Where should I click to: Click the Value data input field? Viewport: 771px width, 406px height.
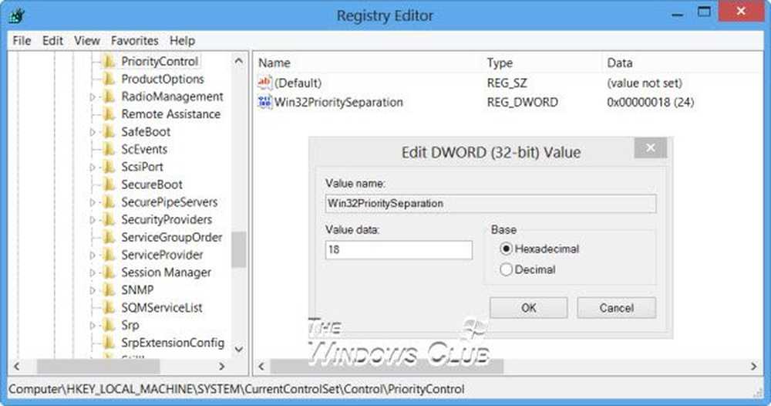tap(398, 250)
